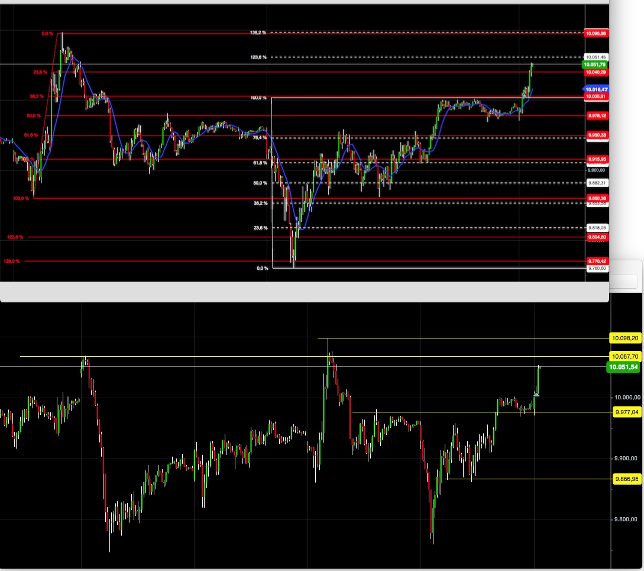The image size is (644, 571).
Task: Click the 0,0% Fibonacci anchor label
Action: click(x=47, y=33)
